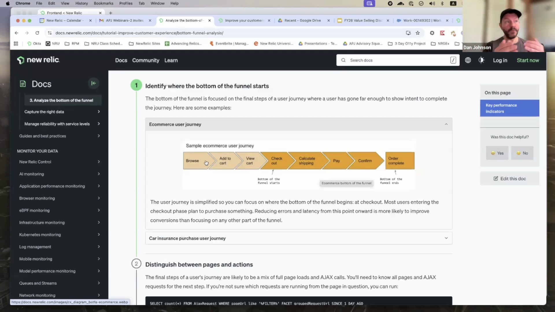This screenshot has width=555, height=312.
Task: Reload the page in Chrome
Action: (x=37, y=33)
